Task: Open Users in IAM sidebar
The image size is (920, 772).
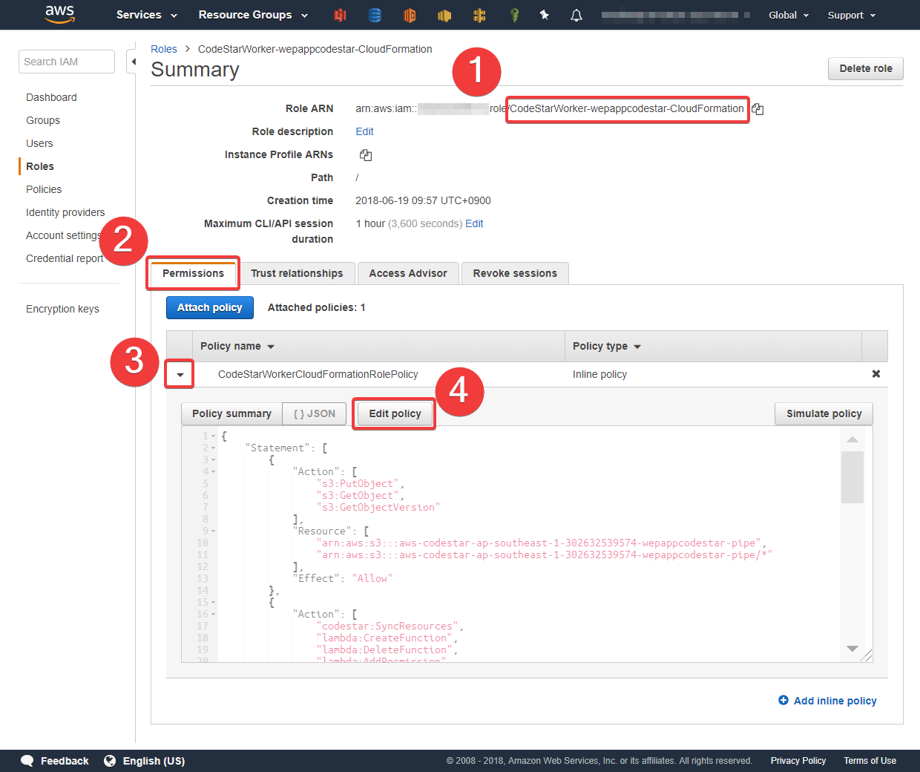Action: [x=39, y=143]
